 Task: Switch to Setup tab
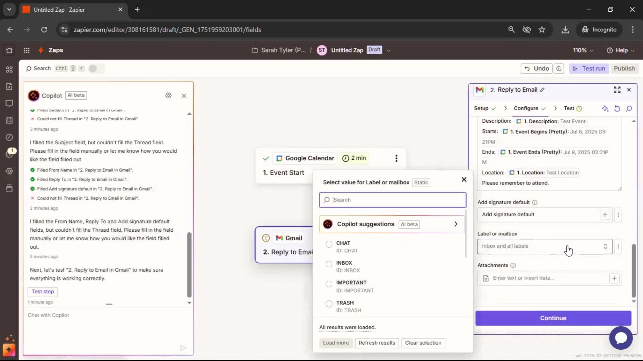(485, 108)
